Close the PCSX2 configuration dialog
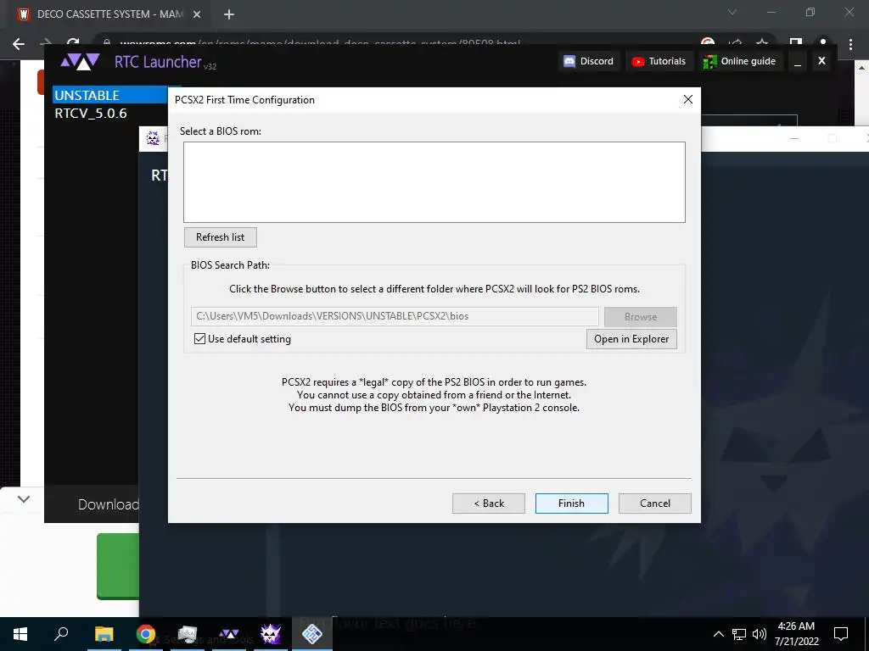The width and height of the screenshot is (869, 651). (687, 99)
